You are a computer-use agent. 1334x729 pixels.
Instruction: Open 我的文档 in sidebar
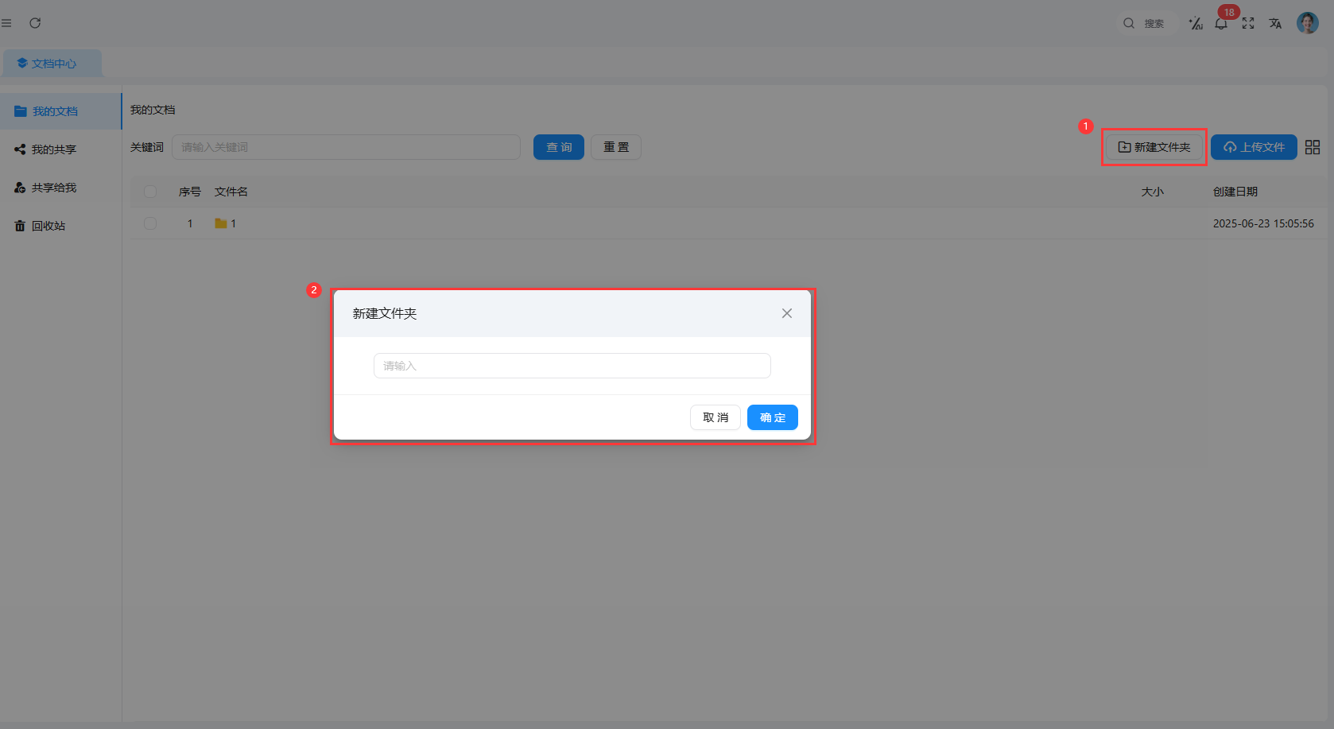coord(60,111)
